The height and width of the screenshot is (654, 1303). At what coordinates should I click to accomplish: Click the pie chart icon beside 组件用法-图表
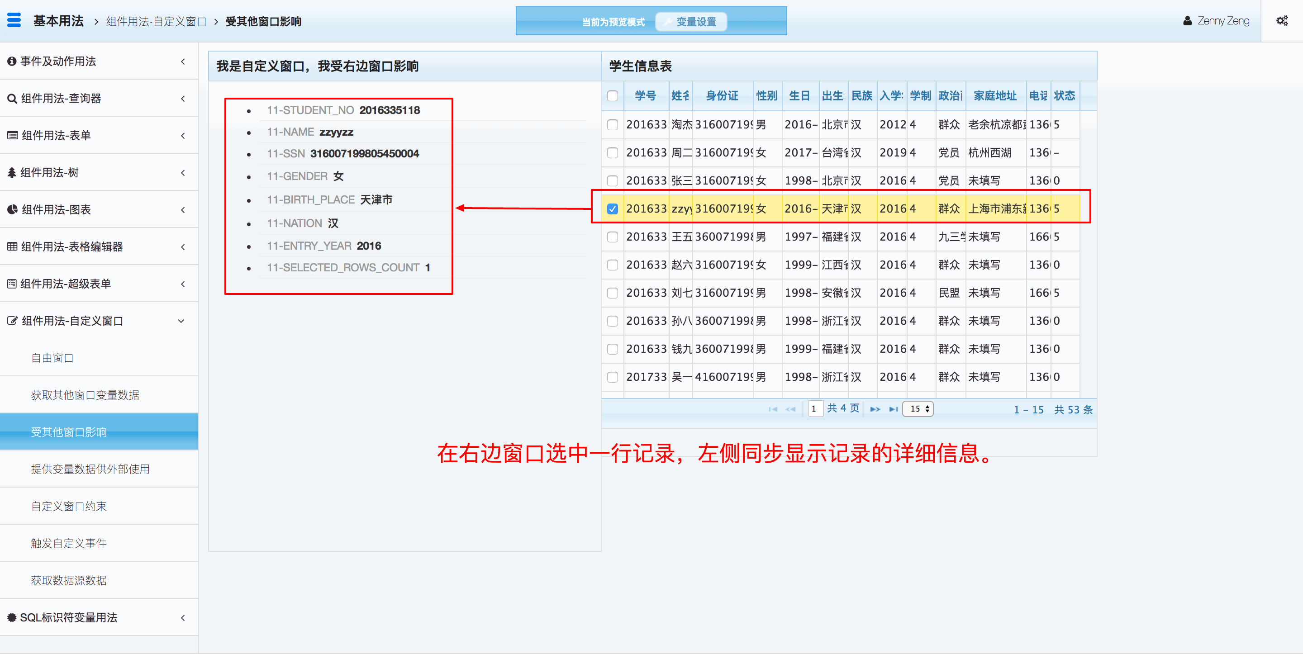(x=12, y=209)
